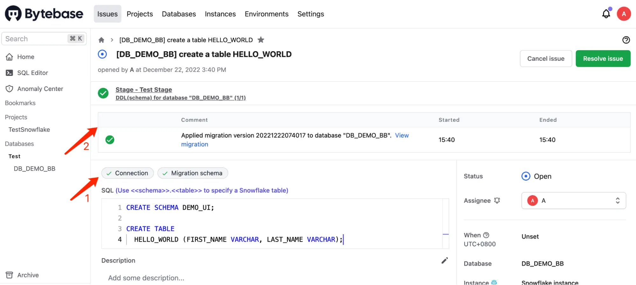Viewport: 636px width, 285px height.
Task: Click the breadcrumb issue title text
Action: [x=186, y=40]
